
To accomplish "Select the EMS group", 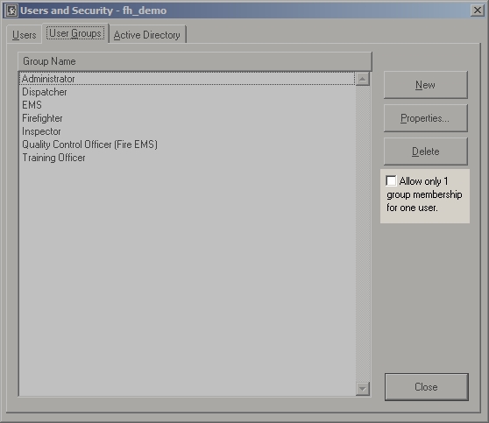I will pos(187,105).
